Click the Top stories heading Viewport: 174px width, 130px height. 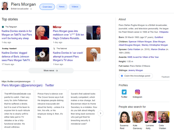click(x=10, y=19)
